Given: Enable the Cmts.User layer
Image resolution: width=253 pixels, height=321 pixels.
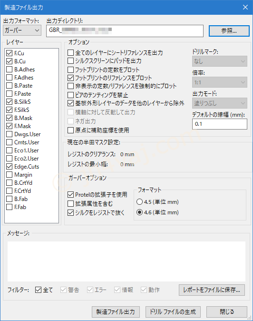Looking at the screenshot, I should (9, 142).
